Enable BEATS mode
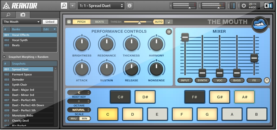The width and height of the screenshot is (277, 130). coord(99,22)
